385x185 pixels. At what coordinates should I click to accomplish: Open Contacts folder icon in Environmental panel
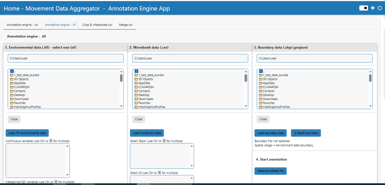[x=12, y=91]
